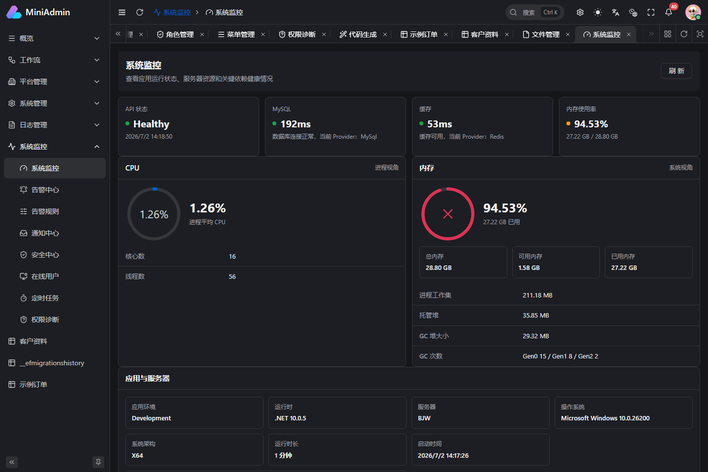Close the 代码生成 tab
The image size is (708, 472).
[x=385, y=34]
